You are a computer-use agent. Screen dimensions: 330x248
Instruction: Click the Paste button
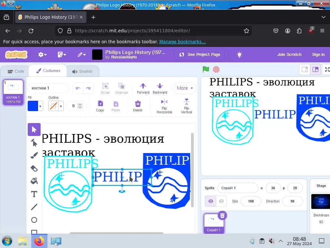(116, 106)
